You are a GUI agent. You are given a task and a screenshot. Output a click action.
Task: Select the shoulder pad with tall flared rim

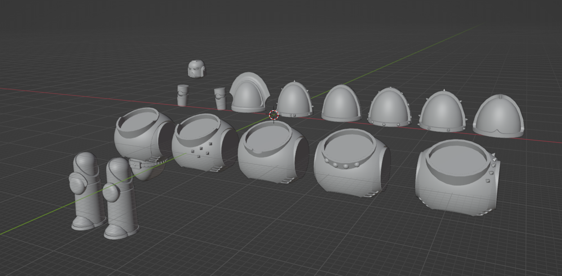click(x=249, y=93)
